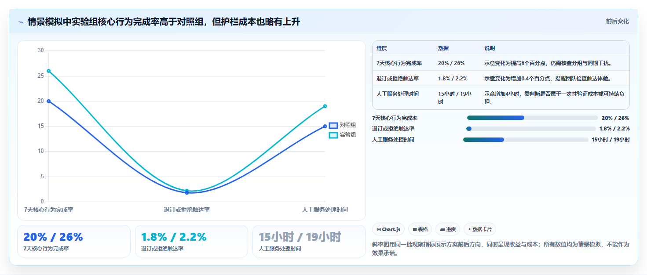Click the table value 1.8% / 2.2%
The image size is (647, 275).
click(x=453, y=79)
